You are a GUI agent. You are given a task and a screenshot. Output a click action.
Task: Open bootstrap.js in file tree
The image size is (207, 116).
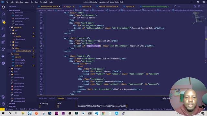(21, 39)
